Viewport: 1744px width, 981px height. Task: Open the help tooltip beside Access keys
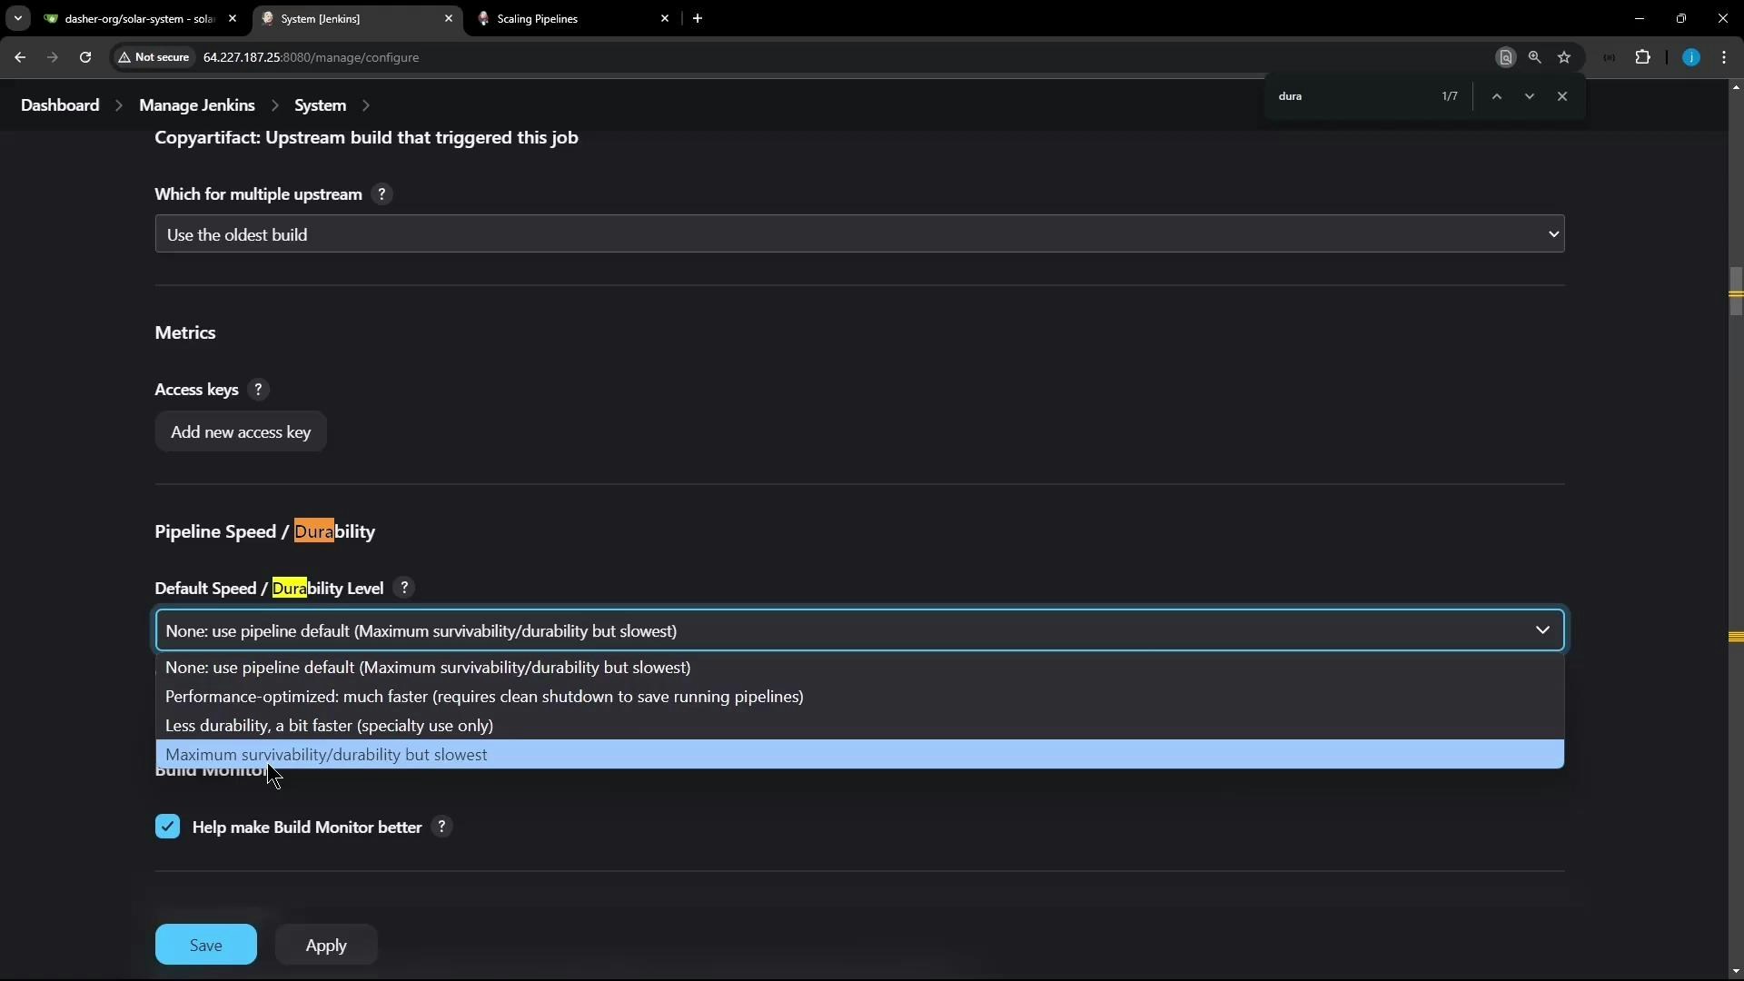[258, 389]
